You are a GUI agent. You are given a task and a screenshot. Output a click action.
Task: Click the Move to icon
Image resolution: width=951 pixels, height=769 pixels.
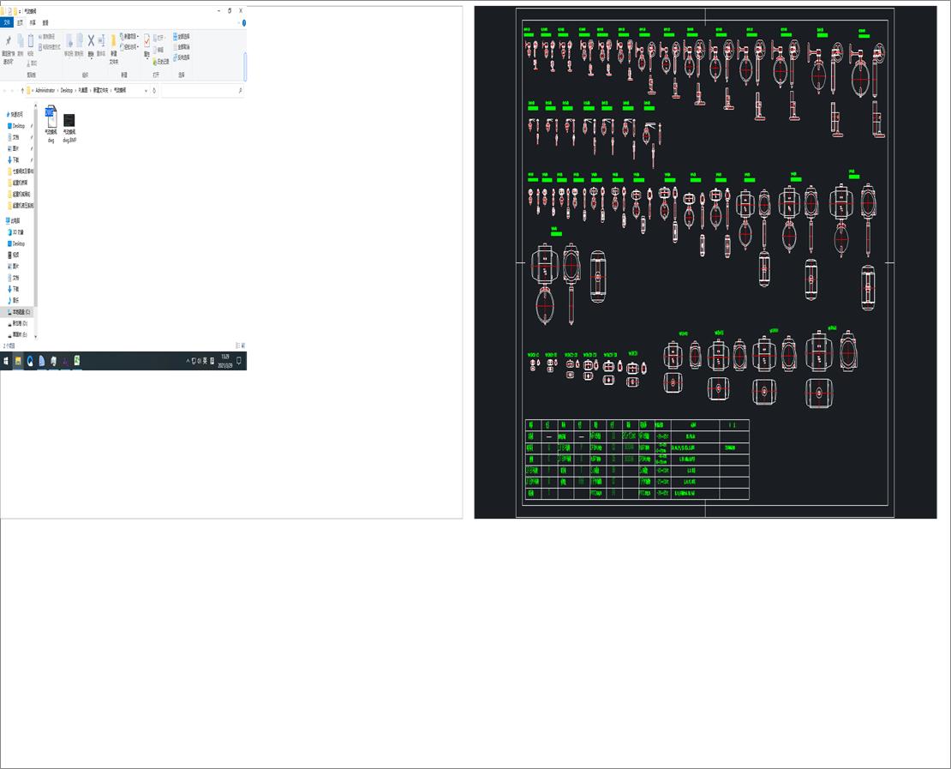69,40
